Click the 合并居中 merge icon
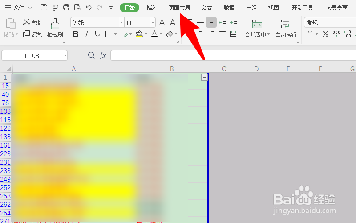The width and height of the screenshot is (356, 223). (257, 24)
